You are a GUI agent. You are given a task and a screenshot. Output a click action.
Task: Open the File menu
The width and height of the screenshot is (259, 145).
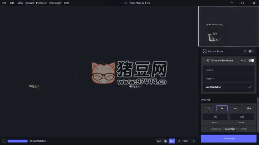click(4, 3)
